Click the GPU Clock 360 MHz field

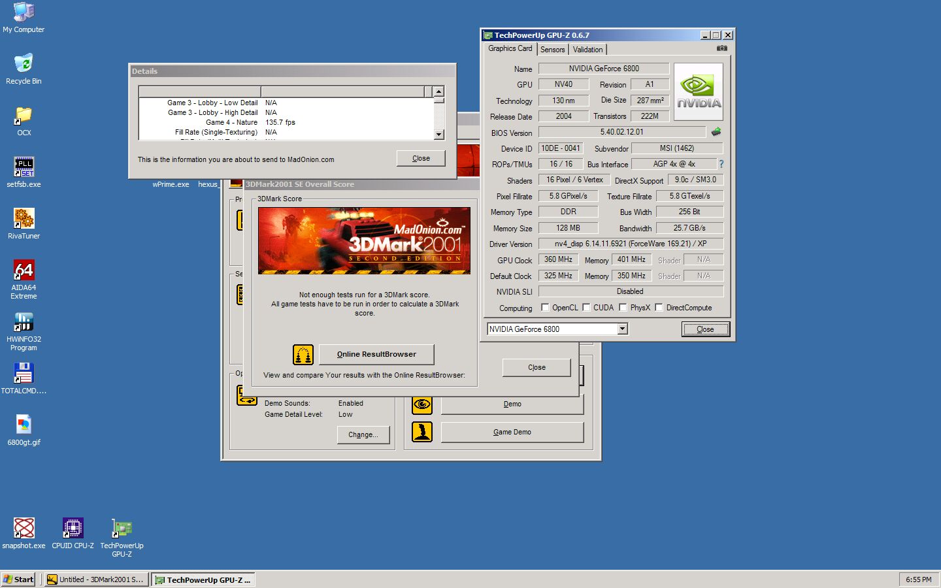(x=558, y=259)
